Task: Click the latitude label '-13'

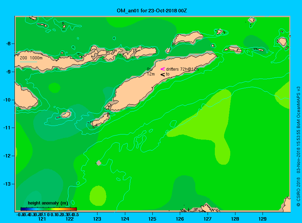Action: [7, 184]
